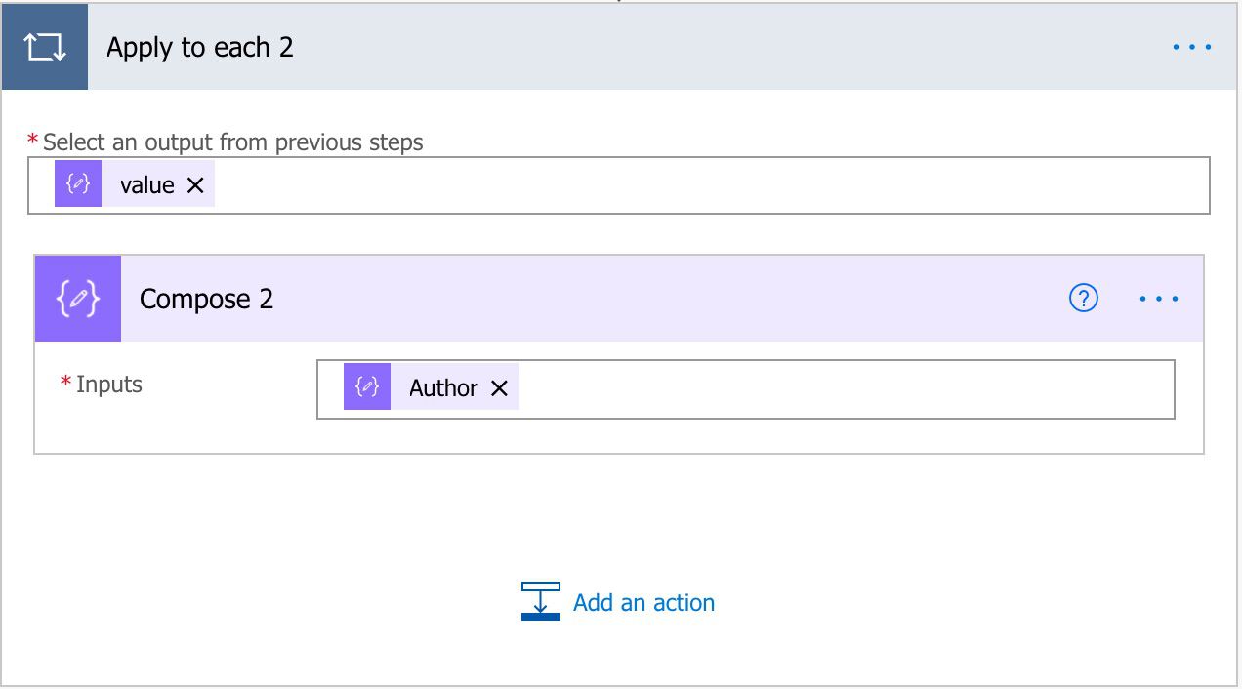
Task: Click the Add an action insert icon
Action: click(x=539, y=601)
